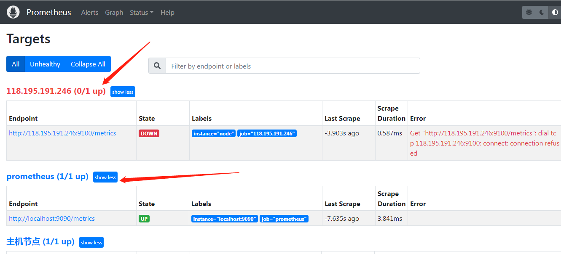Image resolution: width=561 pixels, height=254 pixels.
Task: Click the search magnifier icon
Action: (157, 66)
